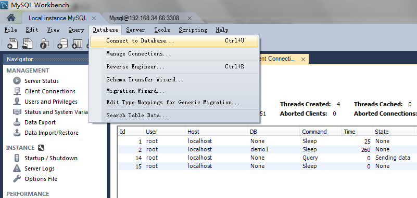Open the Help menu
Screen dimensions: 417x198
222,30
